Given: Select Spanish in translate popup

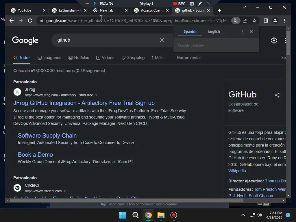Looking at the screenshot, I should click(190, 32).
